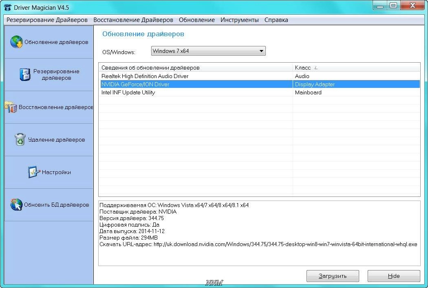Open the Справка menu
Screen dimensions: 428x288
tap(276, 20)
